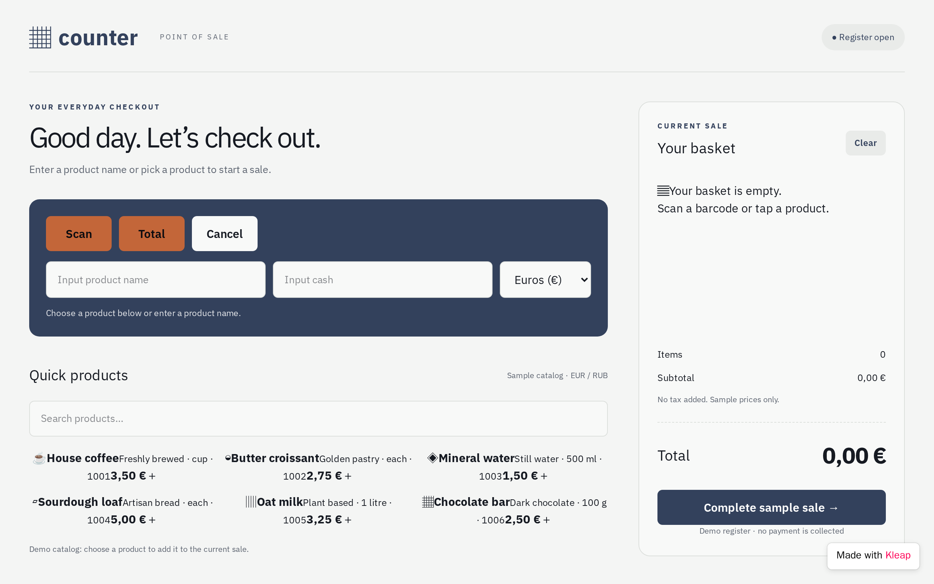The height and width of the screenshot is (584, 934).
Task: Select the Oat milk product name
Action: point(280,502)
